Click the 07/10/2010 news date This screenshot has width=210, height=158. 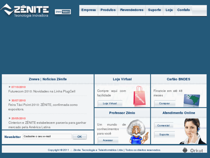click(18, 87)
